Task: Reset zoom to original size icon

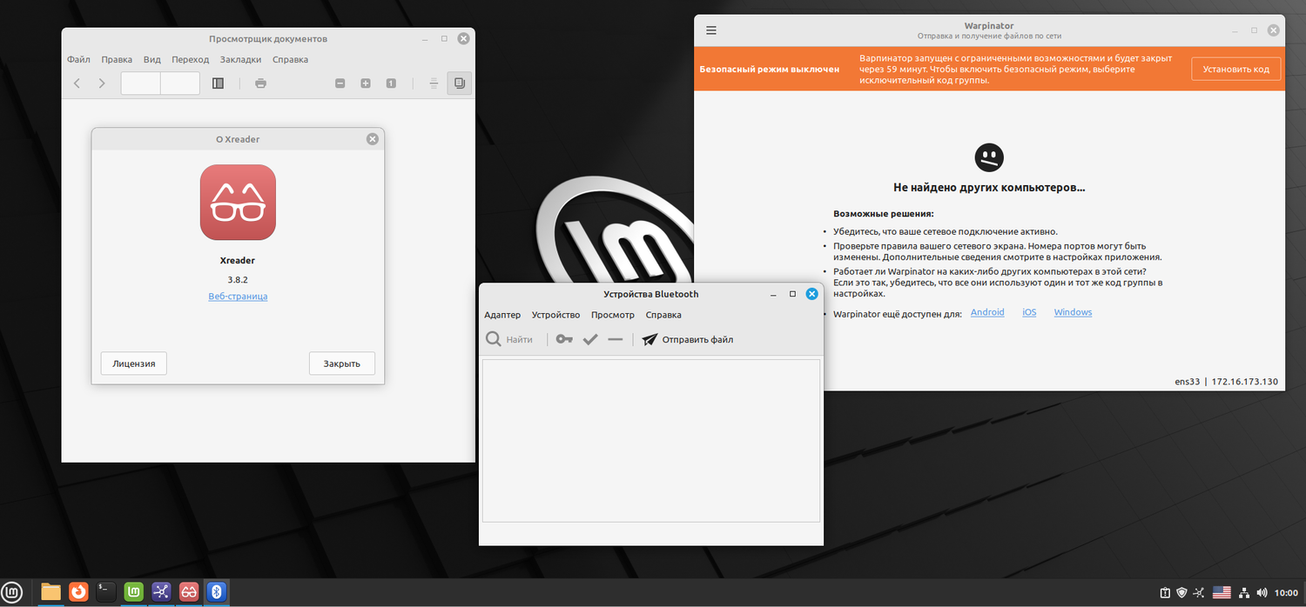Action: pos(391,83)
